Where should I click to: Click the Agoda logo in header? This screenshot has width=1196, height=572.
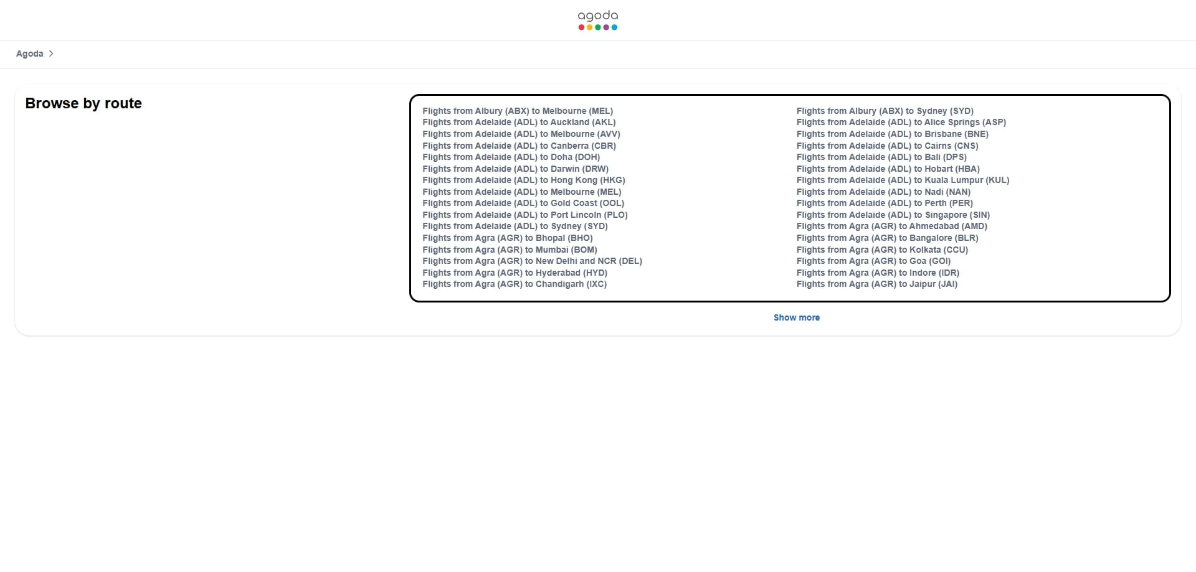(x=597, y=21)
